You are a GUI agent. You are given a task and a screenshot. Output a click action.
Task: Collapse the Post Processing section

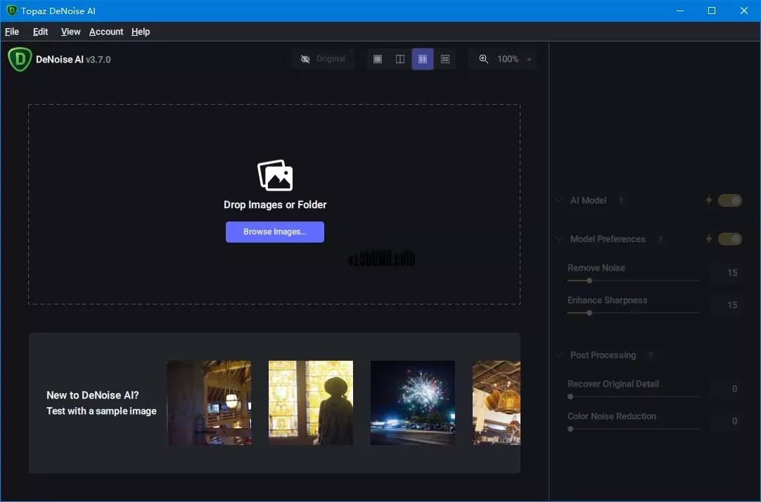[x=559, y=355]
